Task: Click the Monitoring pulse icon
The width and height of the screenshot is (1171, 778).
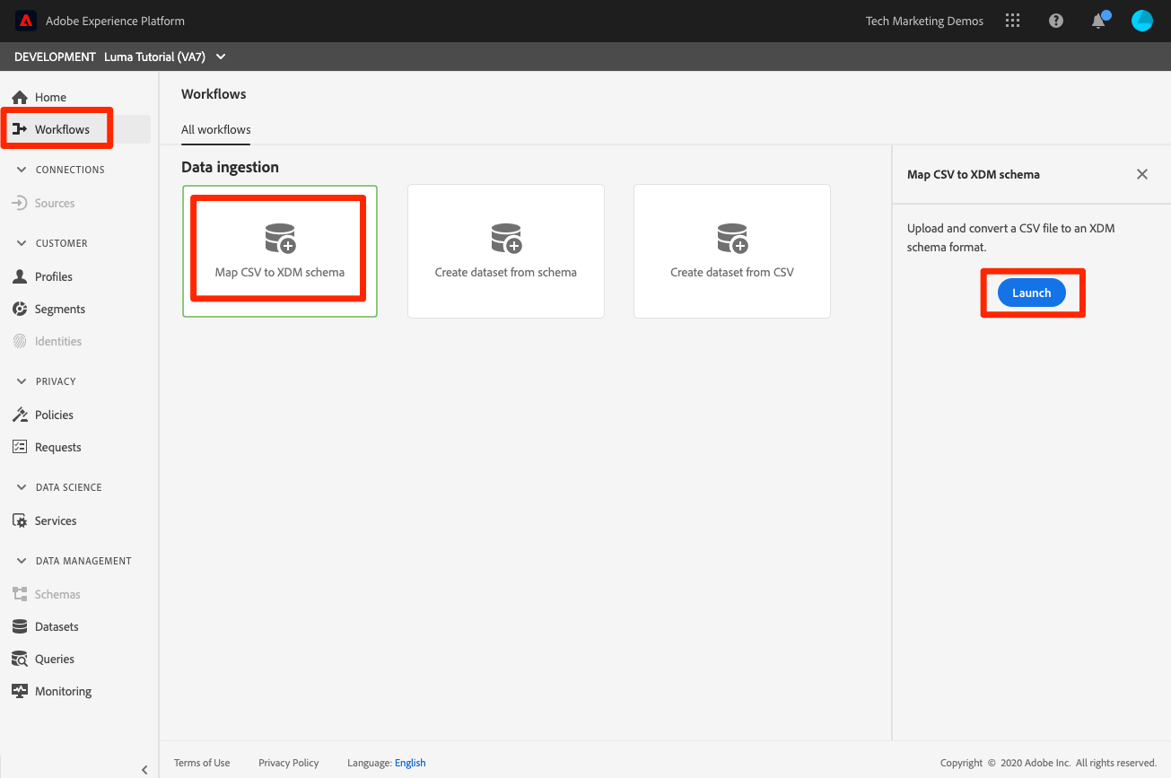Action: [x=20, y=691]
